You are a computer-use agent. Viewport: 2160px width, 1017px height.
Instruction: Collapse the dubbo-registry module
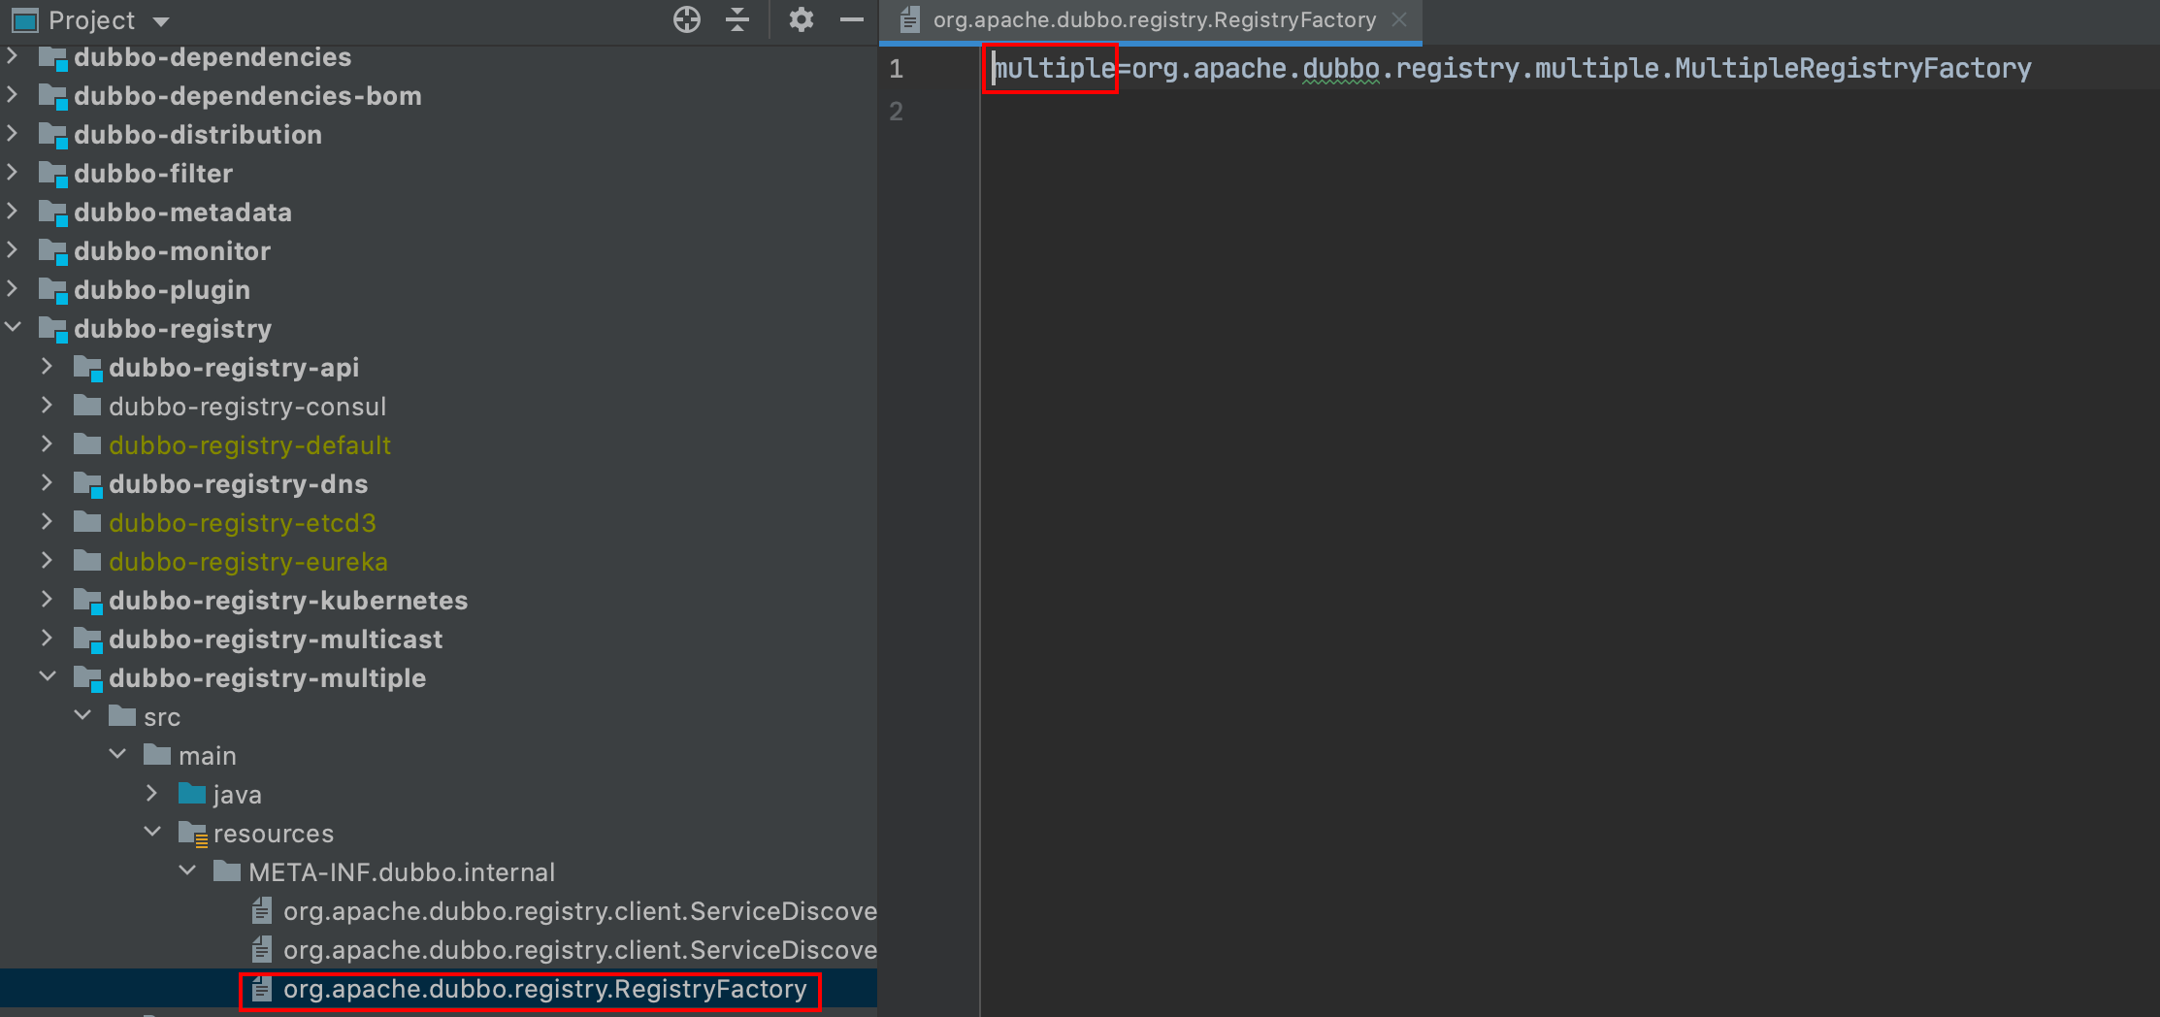[14, 328]
